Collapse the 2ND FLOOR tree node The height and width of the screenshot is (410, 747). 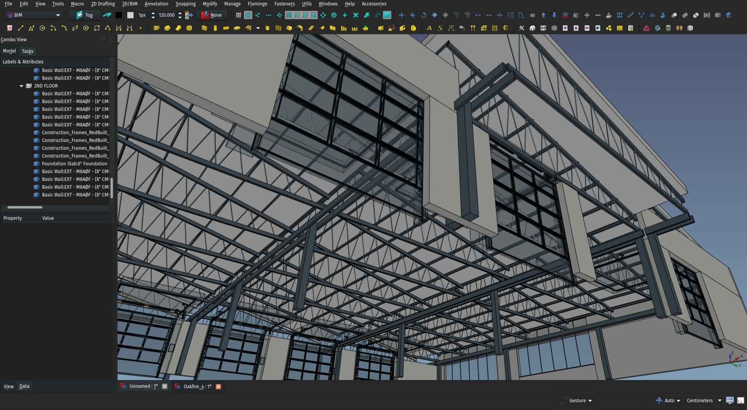[x=21, y=85]
